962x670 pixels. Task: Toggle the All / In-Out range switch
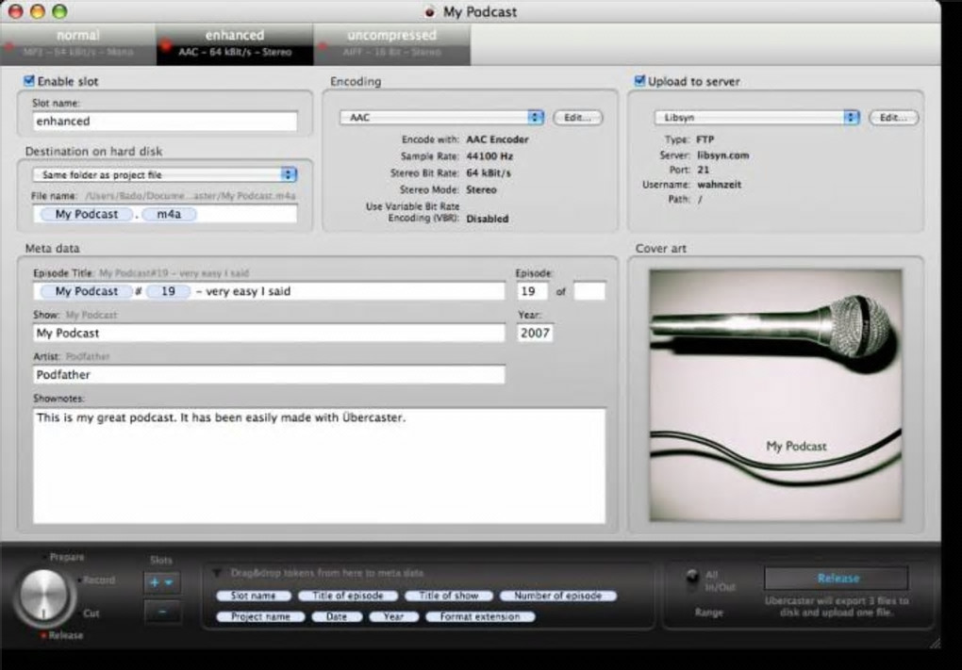pyautogui.click(x=692, y=580)
